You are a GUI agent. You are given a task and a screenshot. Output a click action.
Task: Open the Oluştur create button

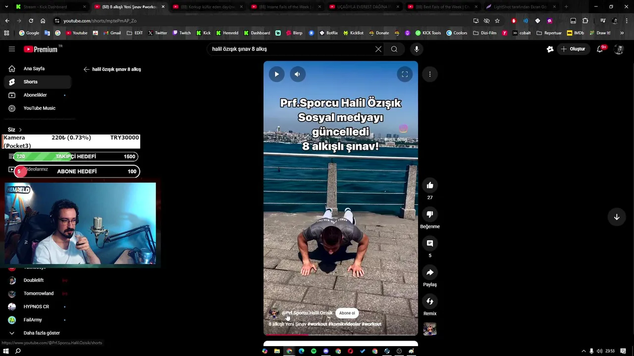coord(573,49)
